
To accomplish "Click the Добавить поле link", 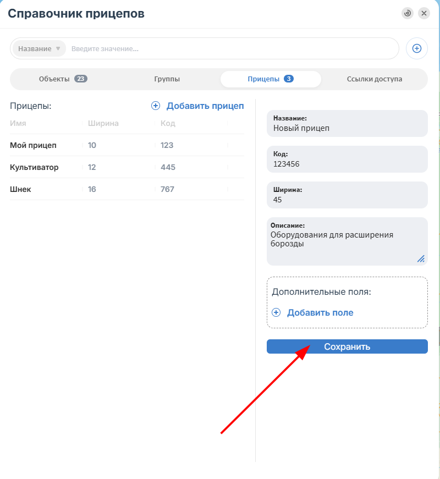I will 320,312.
